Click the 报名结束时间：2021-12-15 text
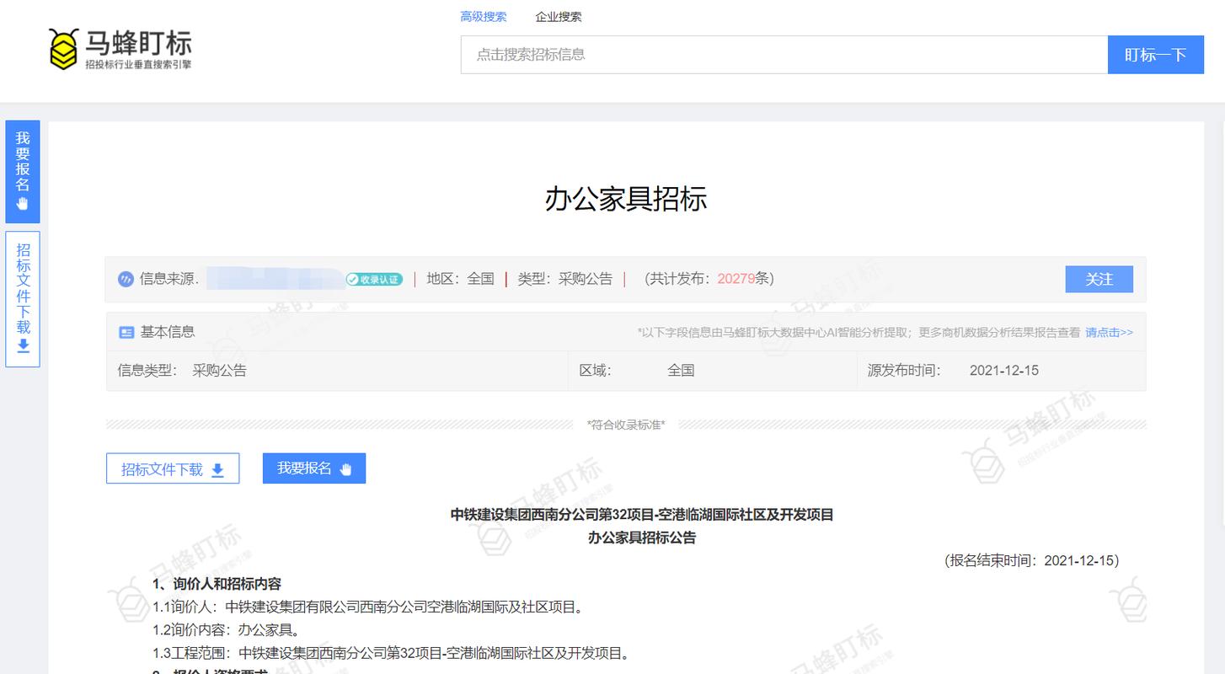This screenshot has width=1225, height=674. [1031, 560]
